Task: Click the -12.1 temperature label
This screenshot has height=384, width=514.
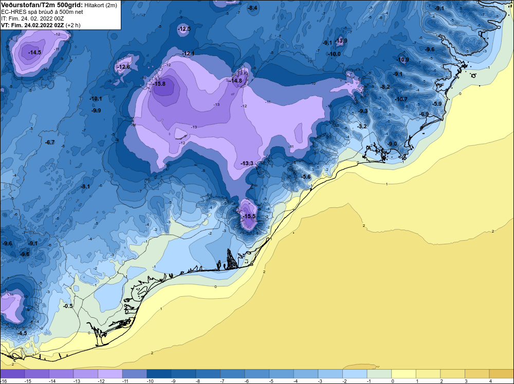Action: (188, 53)
